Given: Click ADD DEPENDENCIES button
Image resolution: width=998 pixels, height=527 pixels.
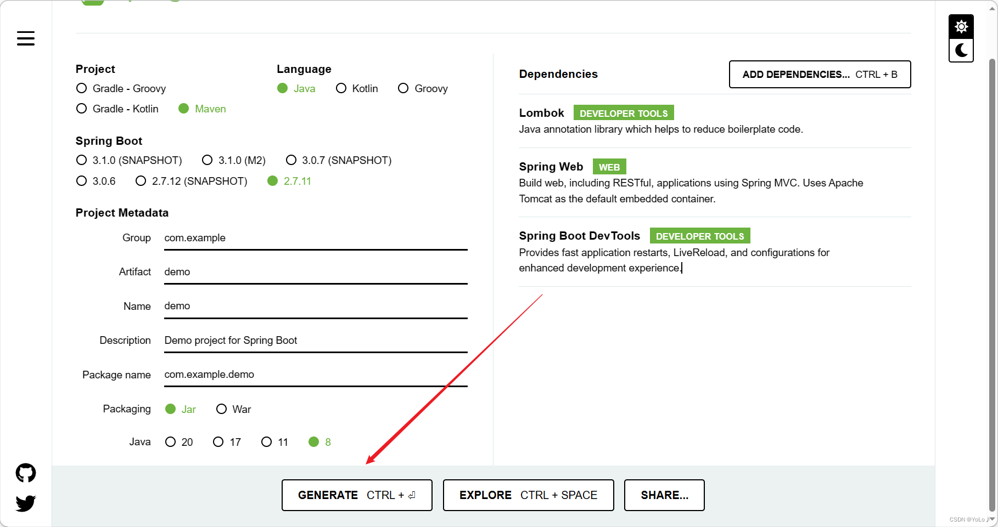Looking at the screenshot, I should [x=820, y=75].
